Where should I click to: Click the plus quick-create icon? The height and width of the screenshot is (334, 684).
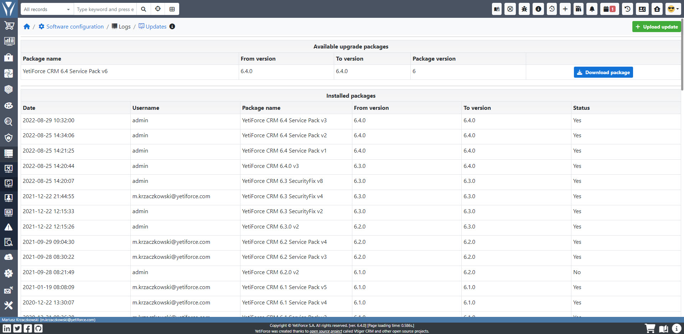[x=565, y=9]
